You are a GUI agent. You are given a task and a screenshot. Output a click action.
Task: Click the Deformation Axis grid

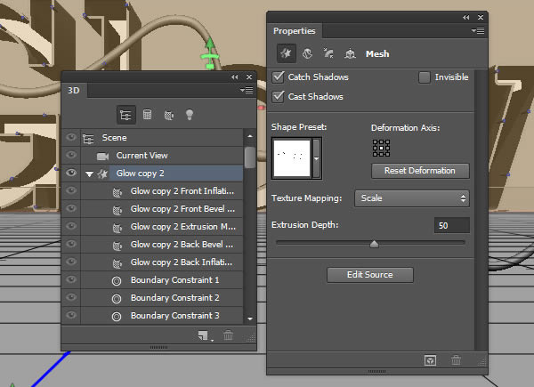click(381, 148)
